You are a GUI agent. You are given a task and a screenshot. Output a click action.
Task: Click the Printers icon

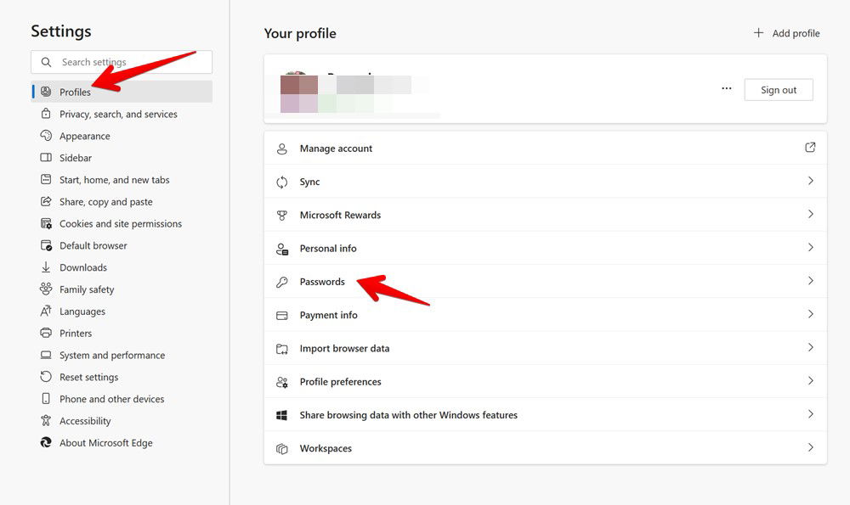tap(45, 333)
